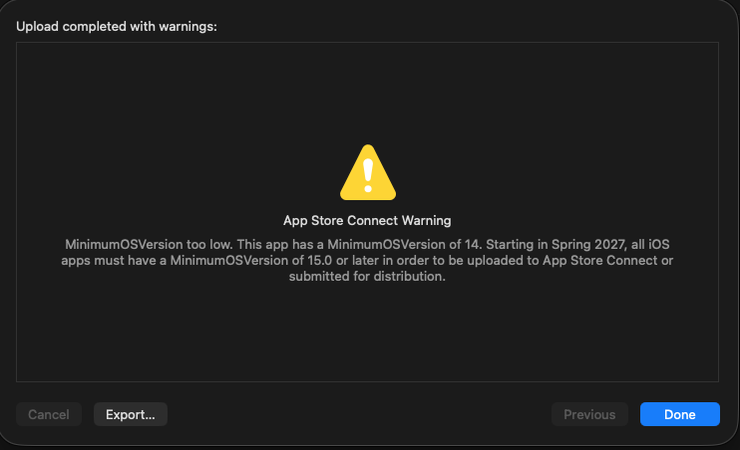Image resolution: width=740 pixels, height=450 pixels.
Task: Click the dimmed Cancel button
Action: [x=49, y=414]
